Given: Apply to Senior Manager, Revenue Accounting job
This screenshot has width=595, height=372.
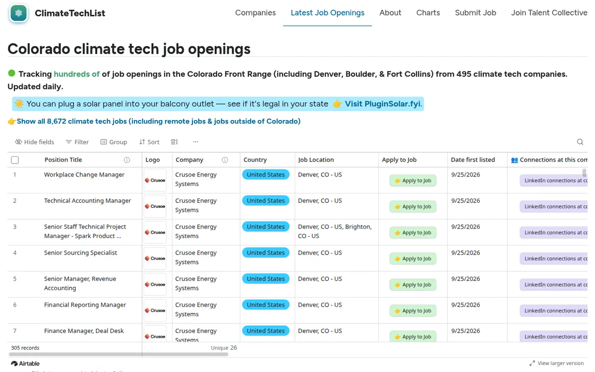Looking at the screenshot, I should tap(413, 285).
